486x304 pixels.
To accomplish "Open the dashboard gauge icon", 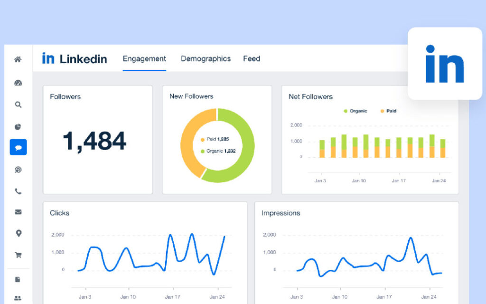I will 18,83.
